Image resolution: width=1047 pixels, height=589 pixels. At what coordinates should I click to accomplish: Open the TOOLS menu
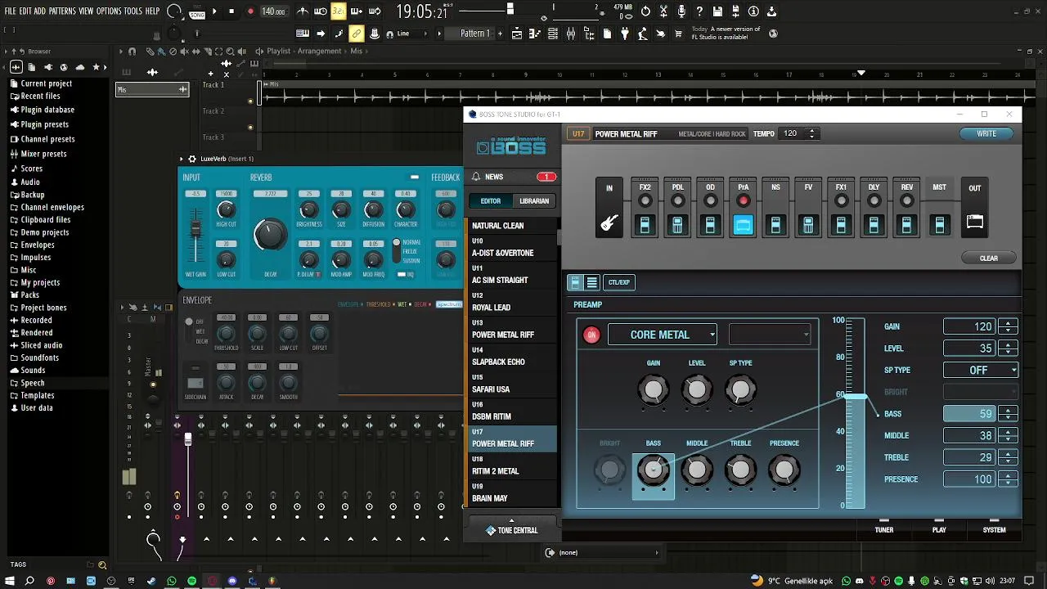point(133,11)
